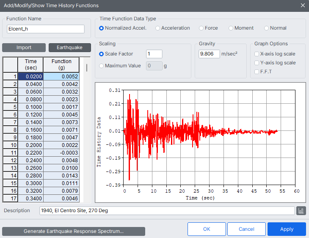Close the Time History Functions dialog

pos(303,6)
